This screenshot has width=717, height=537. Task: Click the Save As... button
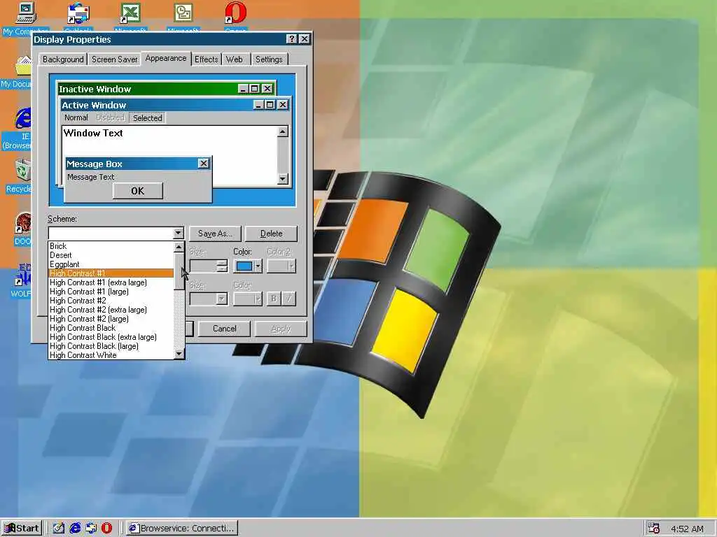[215, 234]
